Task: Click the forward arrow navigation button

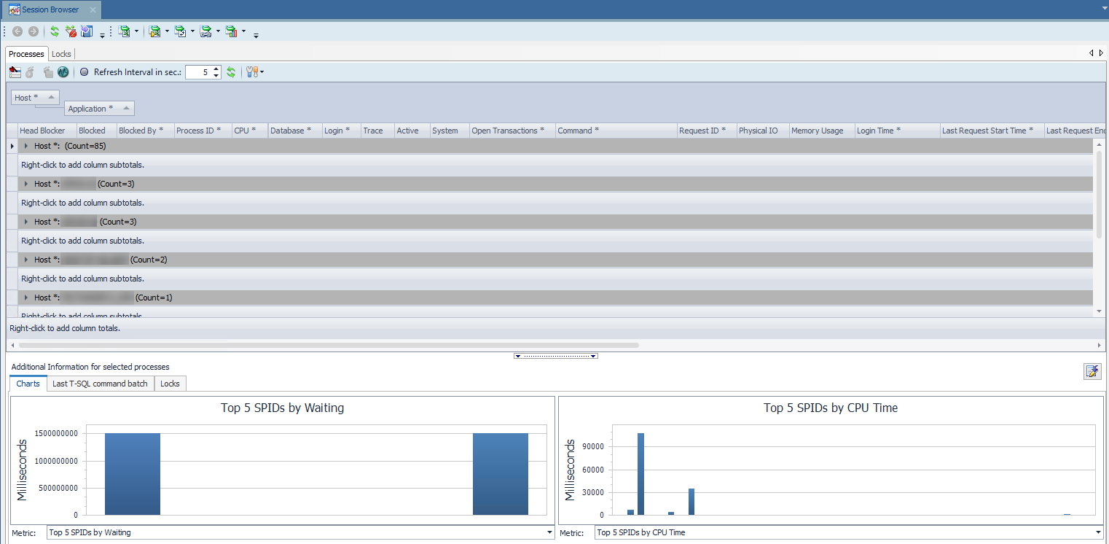Action: tap(33, 31)
